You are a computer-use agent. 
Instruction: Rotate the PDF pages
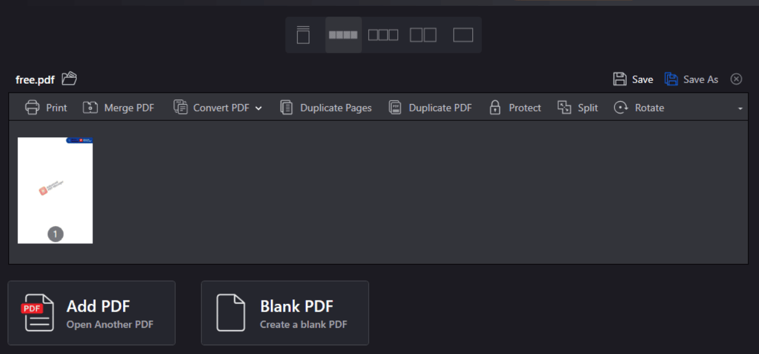pos(639,108)
